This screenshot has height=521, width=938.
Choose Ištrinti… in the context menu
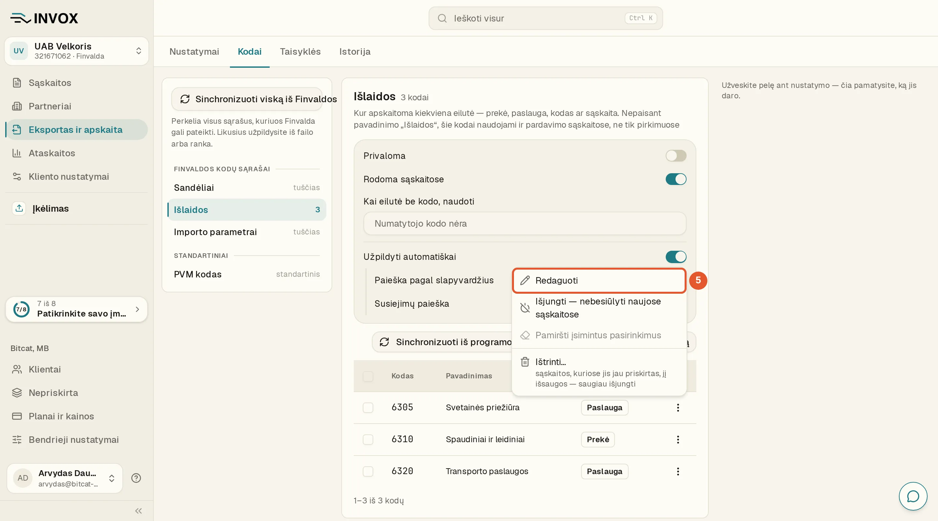[599, 372]
